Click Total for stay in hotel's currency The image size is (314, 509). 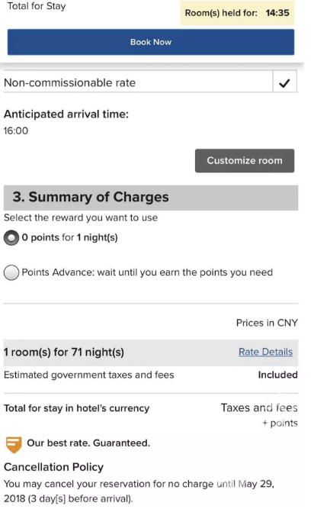76,408
